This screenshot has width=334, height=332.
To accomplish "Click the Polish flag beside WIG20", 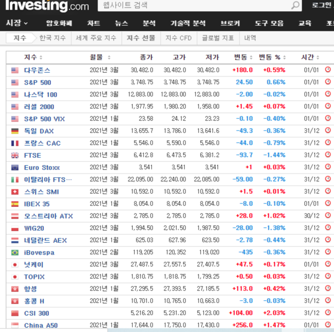I will click(x=15, y=228).
